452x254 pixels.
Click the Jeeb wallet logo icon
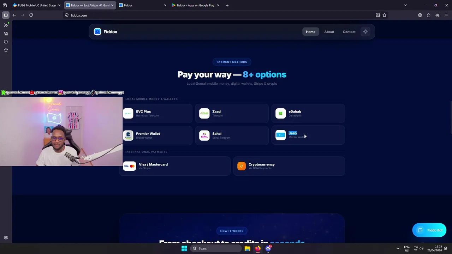pyautogui.click(x=280, y=135)
